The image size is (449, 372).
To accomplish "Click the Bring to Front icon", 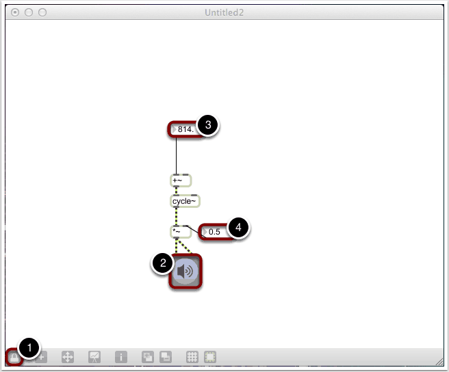I will [x=148, y=357].
